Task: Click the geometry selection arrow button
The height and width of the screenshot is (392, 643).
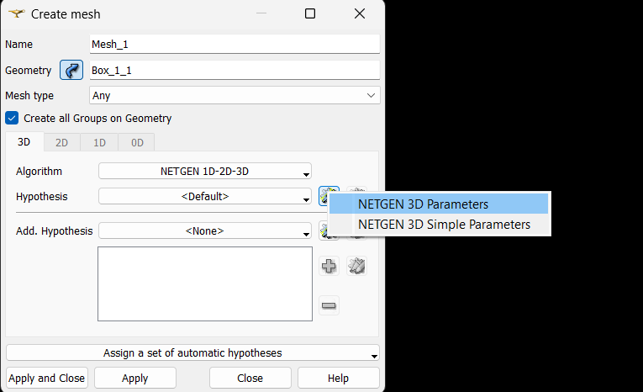Action: [x=71, y=70]
